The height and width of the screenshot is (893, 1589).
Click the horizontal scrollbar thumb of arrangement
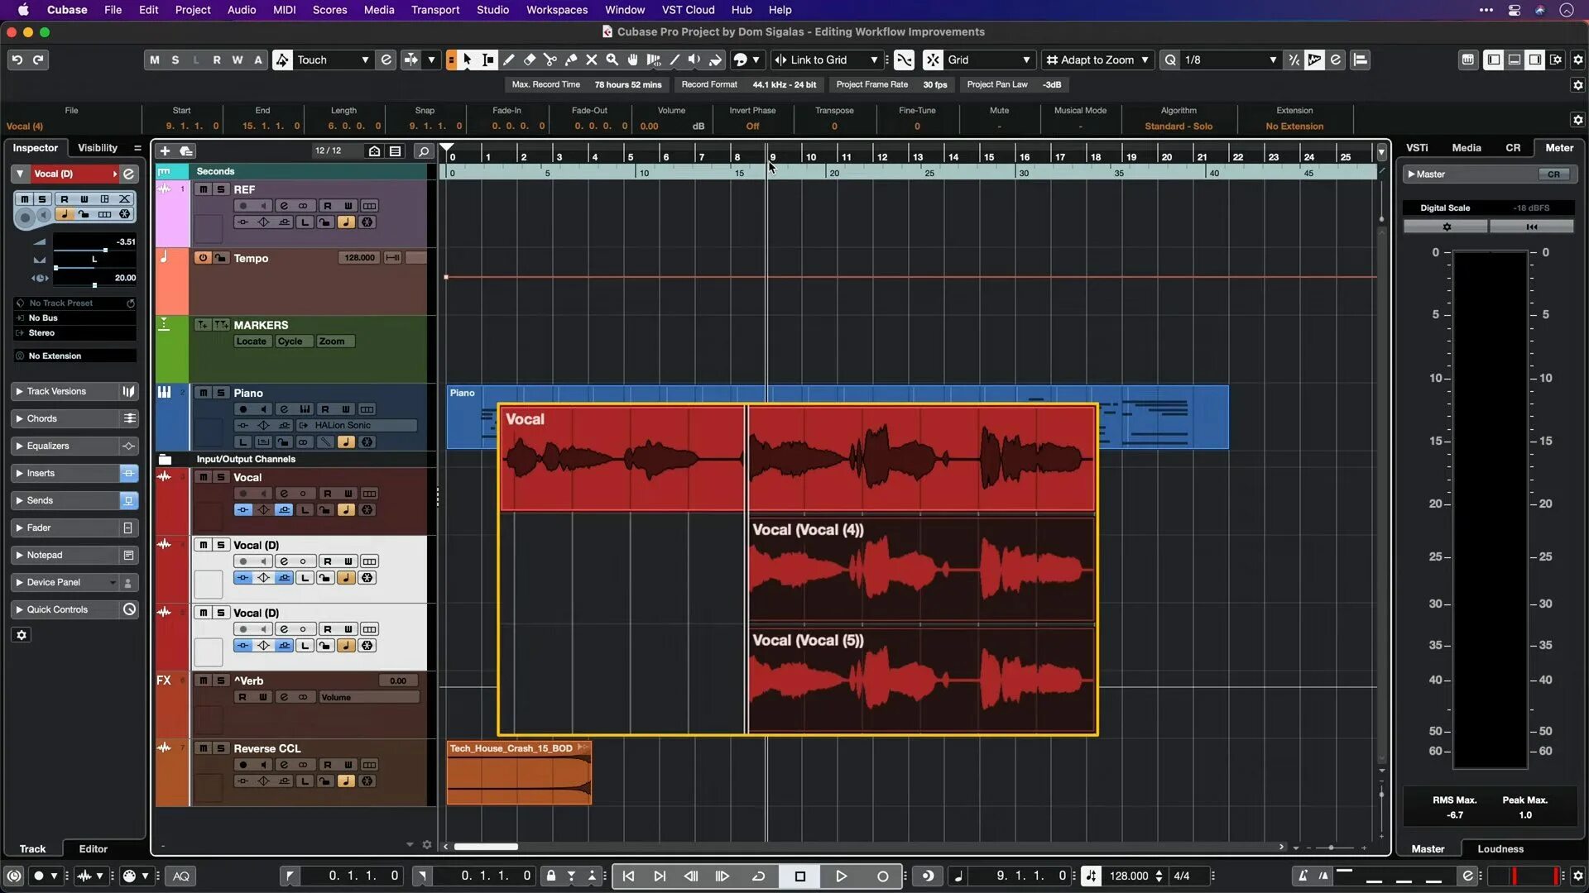pos(486,847)
